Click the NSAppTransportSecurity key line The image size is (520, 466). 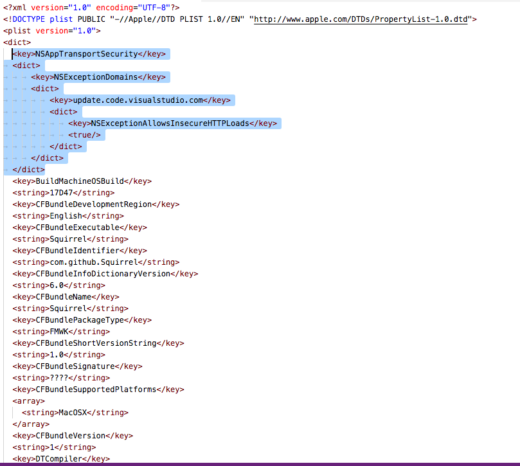[x=89, y=54]
